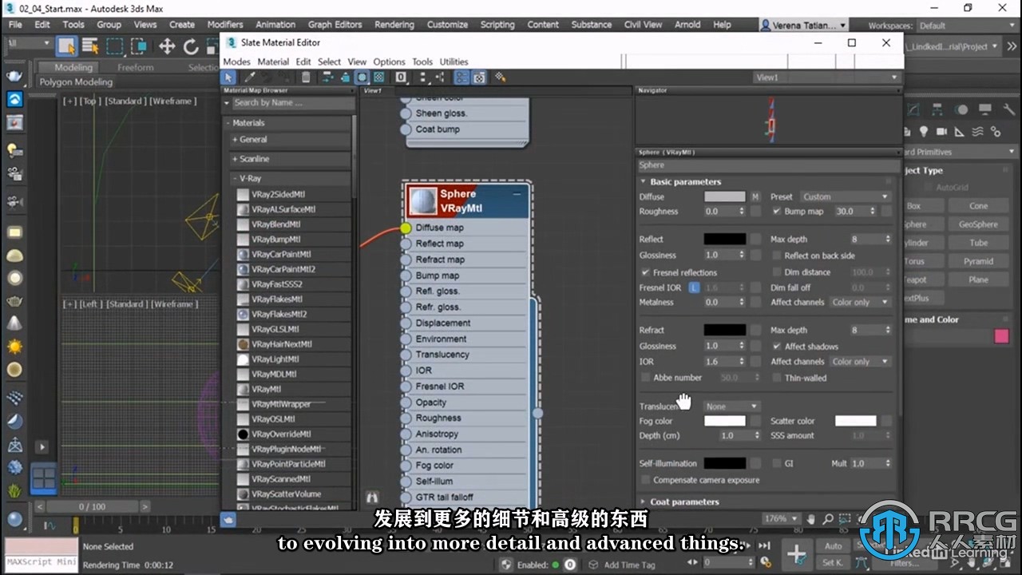Click the Sphere material preview thumbnail

pyautogui.click(x=422, y=201)
